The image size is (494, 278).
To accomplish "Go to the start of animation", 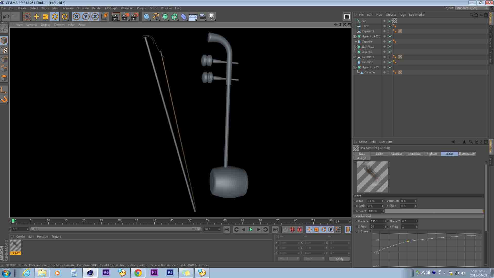I will (x=227, y=229).
